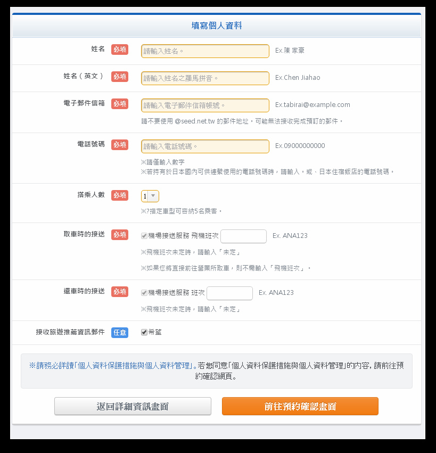Click the 必填 badge next to 還車時的接送

[120, 292]
